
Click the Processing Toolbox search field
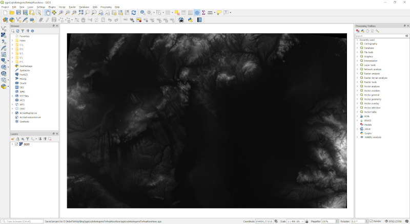[x=380, y=36]
